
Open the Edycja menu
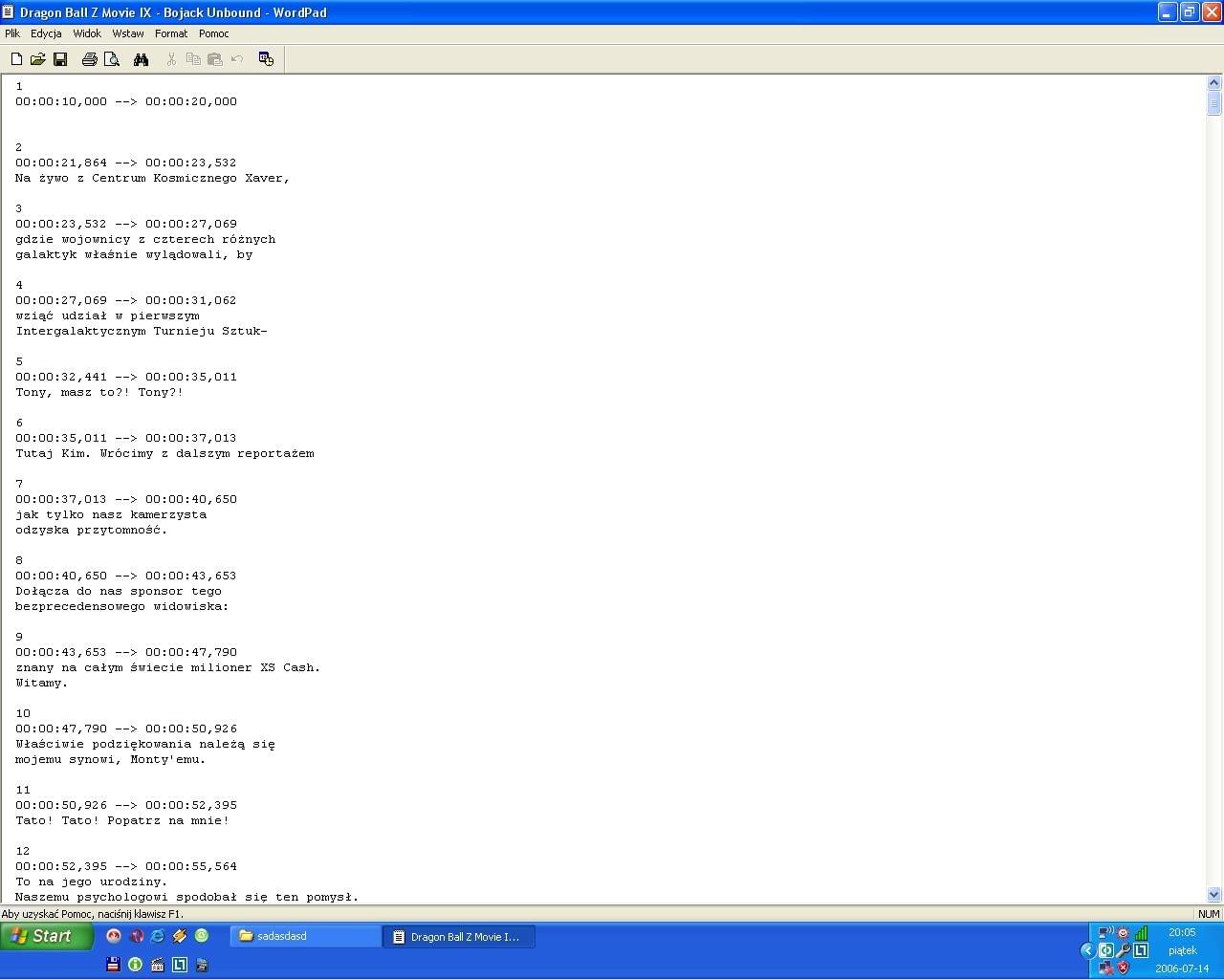click(46, 33)
